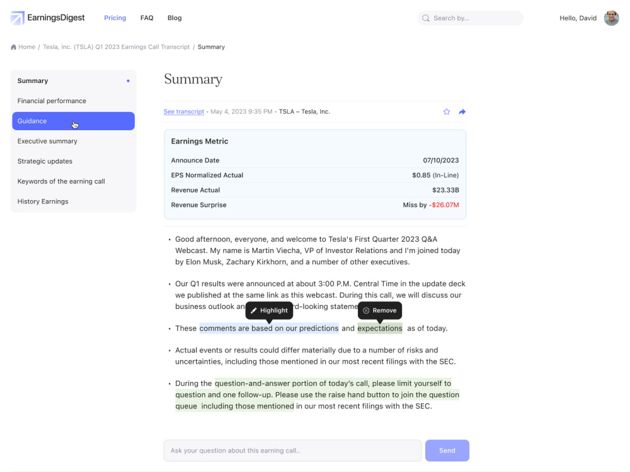This screenshot has height=472, width=630.
Task: Click the 'Earnings Metric' title
Action: tap(200, 141)
